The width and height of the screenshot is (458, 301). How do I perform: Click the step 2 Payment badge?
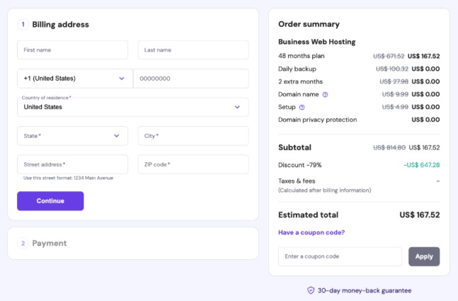[23, 243]
